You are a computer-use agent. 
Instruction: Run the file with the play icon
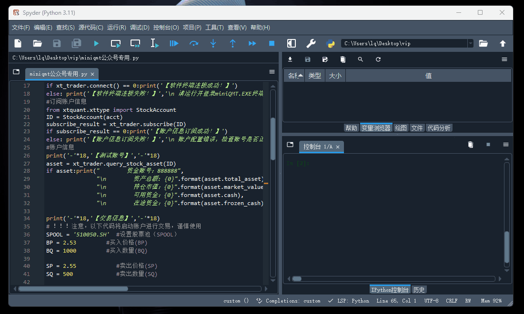click(x=96, y=43)
